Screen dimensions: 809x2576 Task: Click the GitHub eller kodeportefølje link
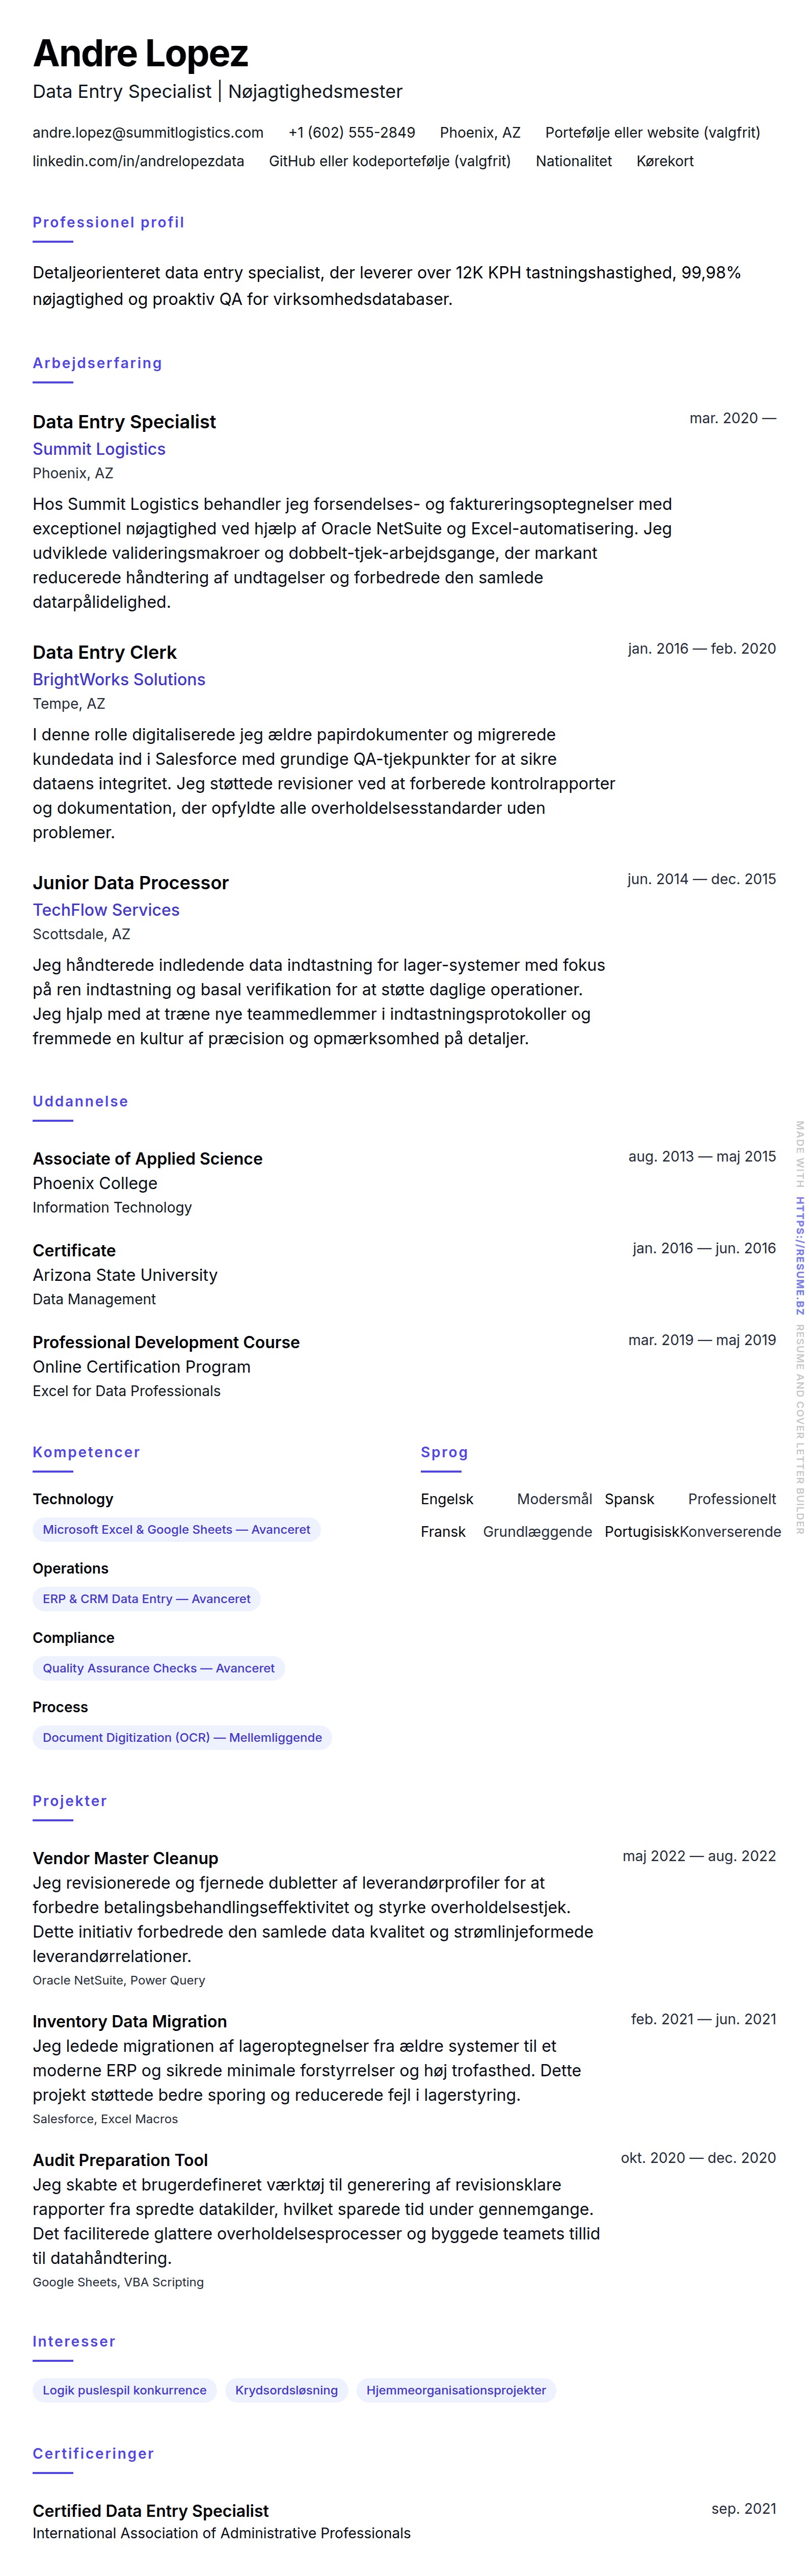tap(390, 161)
